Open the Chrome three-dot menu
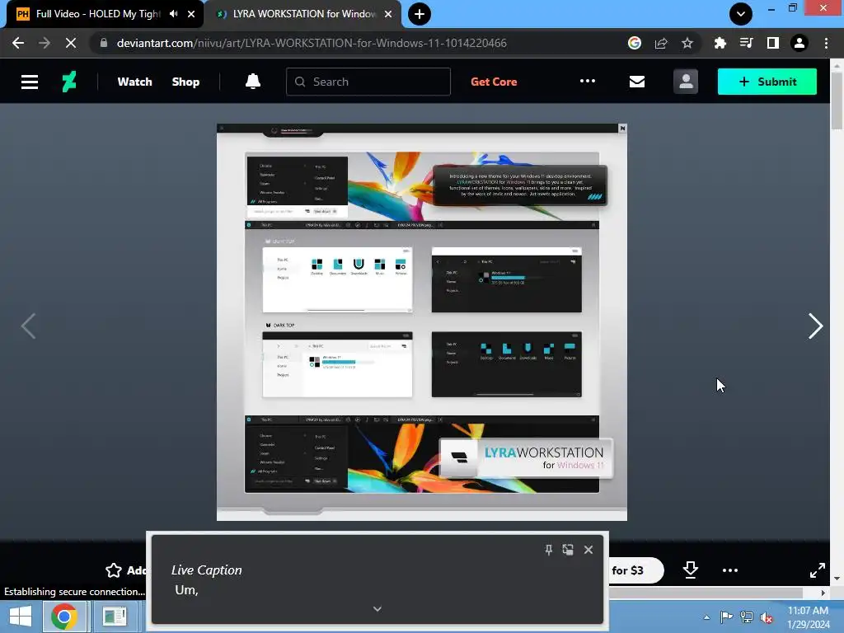The width and height of the screenshot is (844, 633). (826, 43)
